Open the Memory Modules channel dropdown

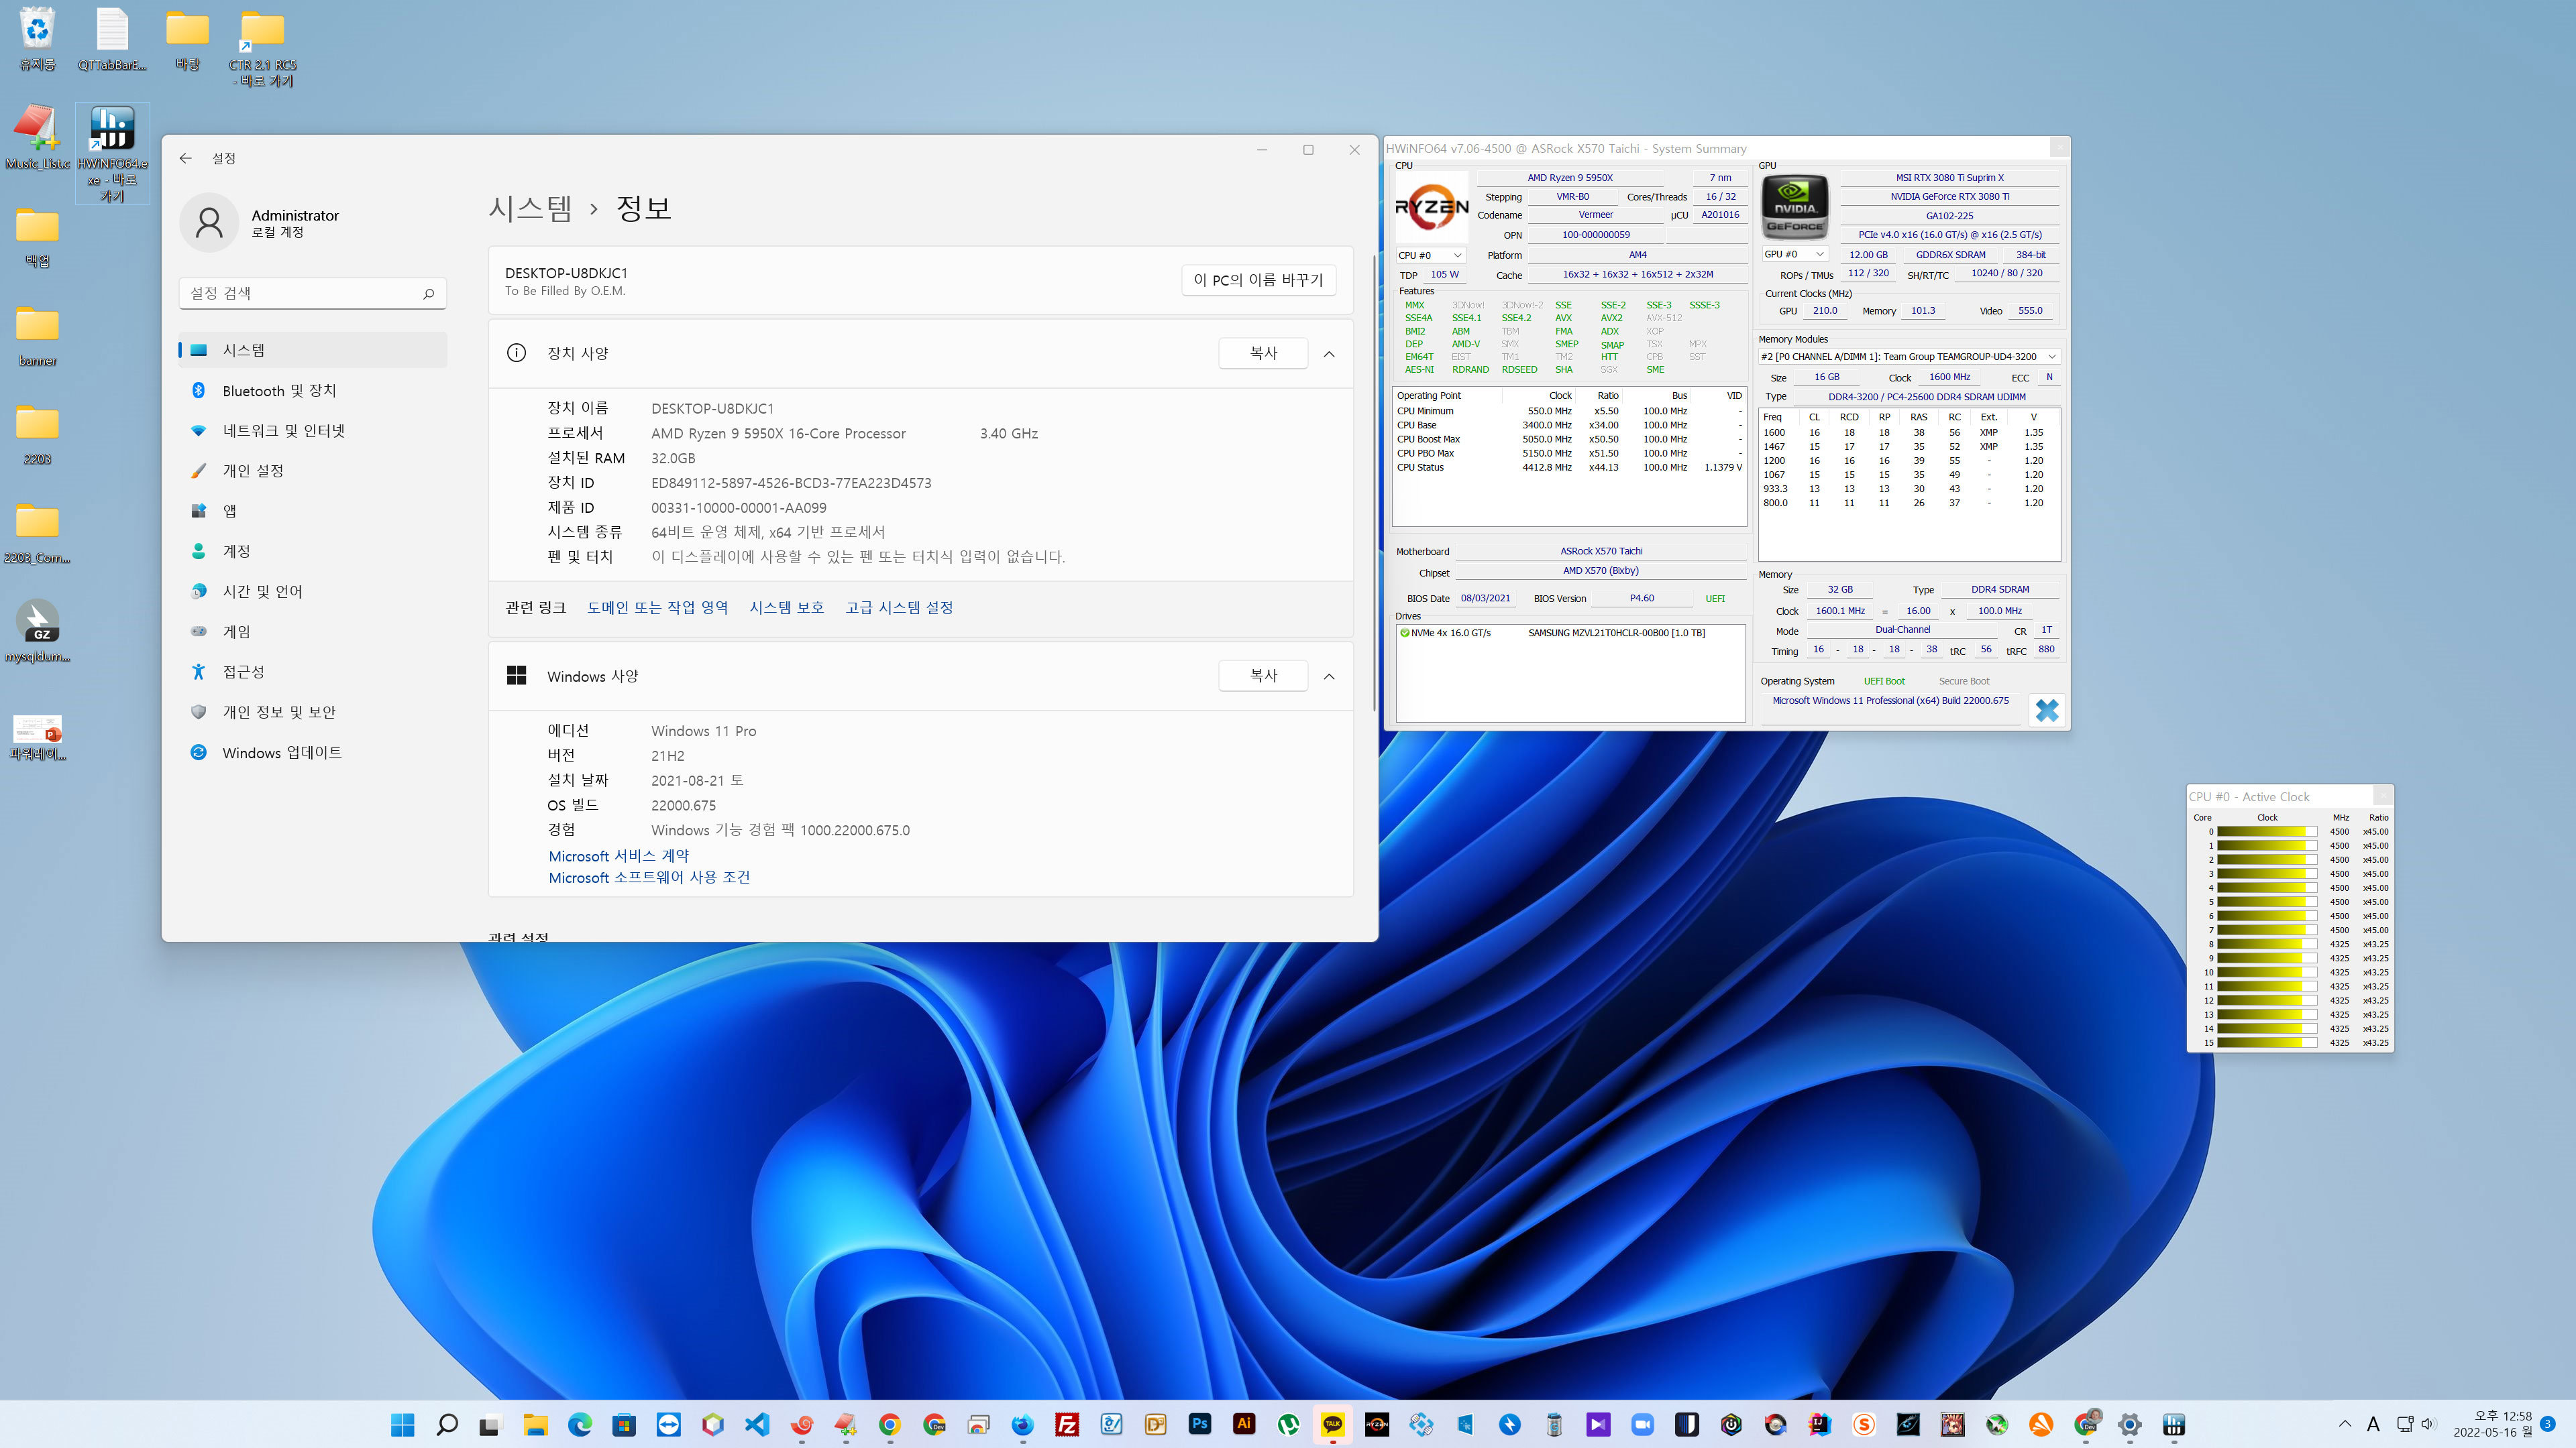pos(1909,357)
